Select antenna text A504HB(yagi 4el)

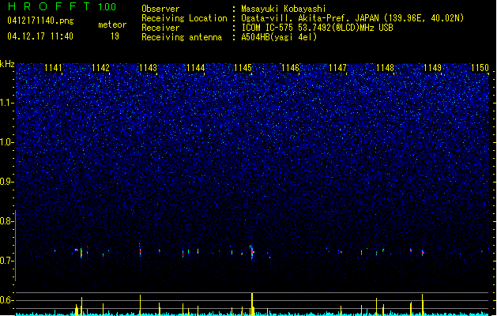coord(279,37)
